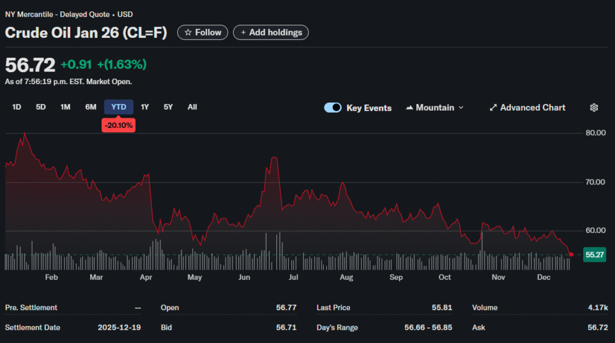
Task: Expand the Mountain chart type dropdown
Action: (x=461, y=108)
